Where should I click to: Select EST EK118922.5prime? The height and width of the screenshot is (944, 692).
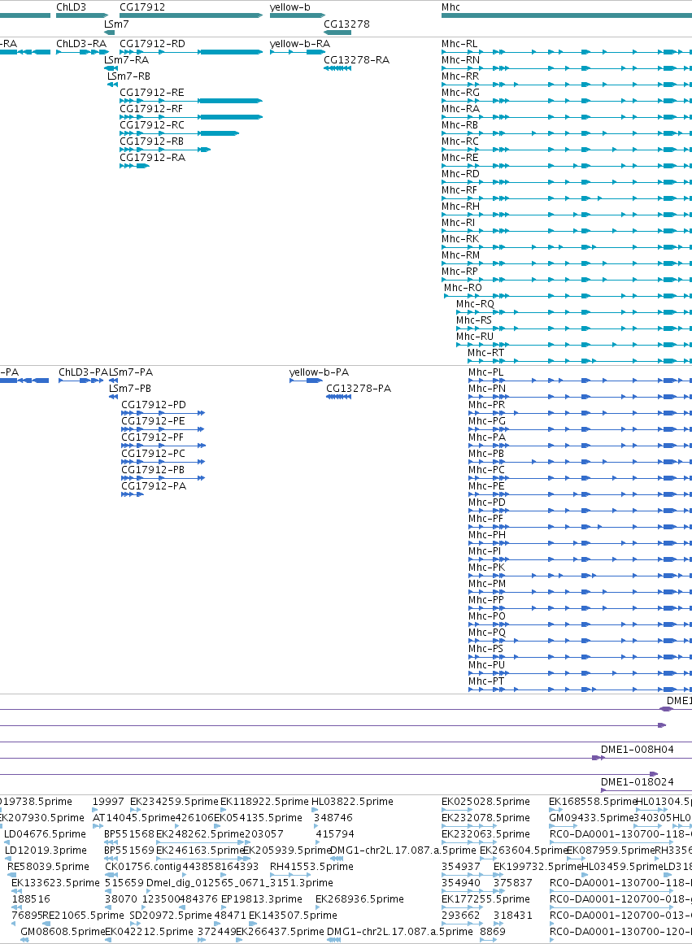pyautogui.click(x=264, y=802)
